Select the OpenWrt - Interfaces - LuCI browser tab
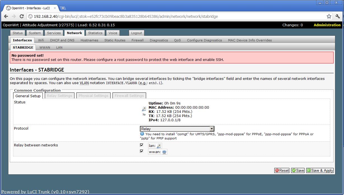 (30, 8)
